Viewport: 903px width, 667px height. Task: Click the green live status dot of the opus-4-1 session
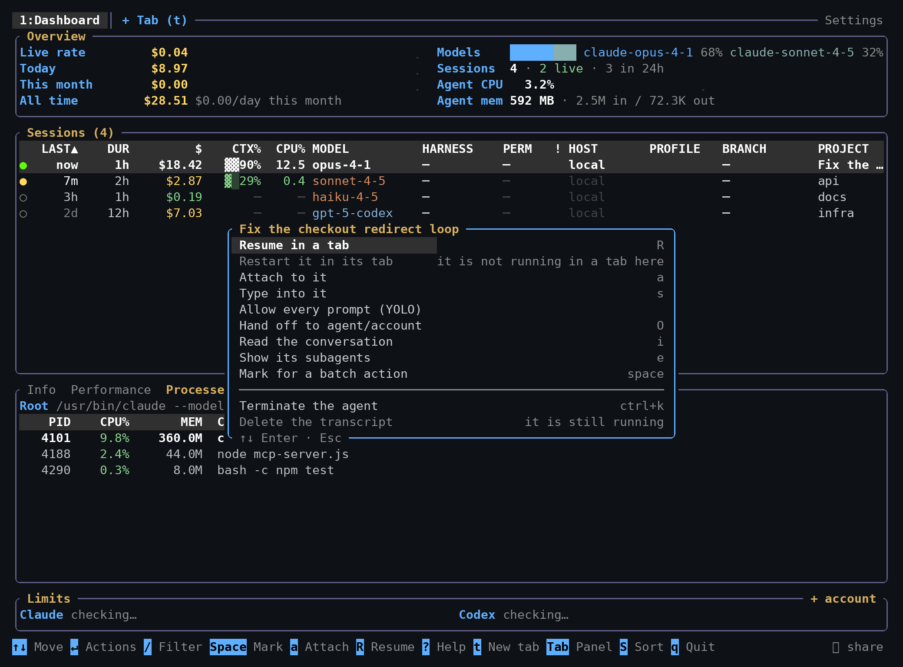23,165
